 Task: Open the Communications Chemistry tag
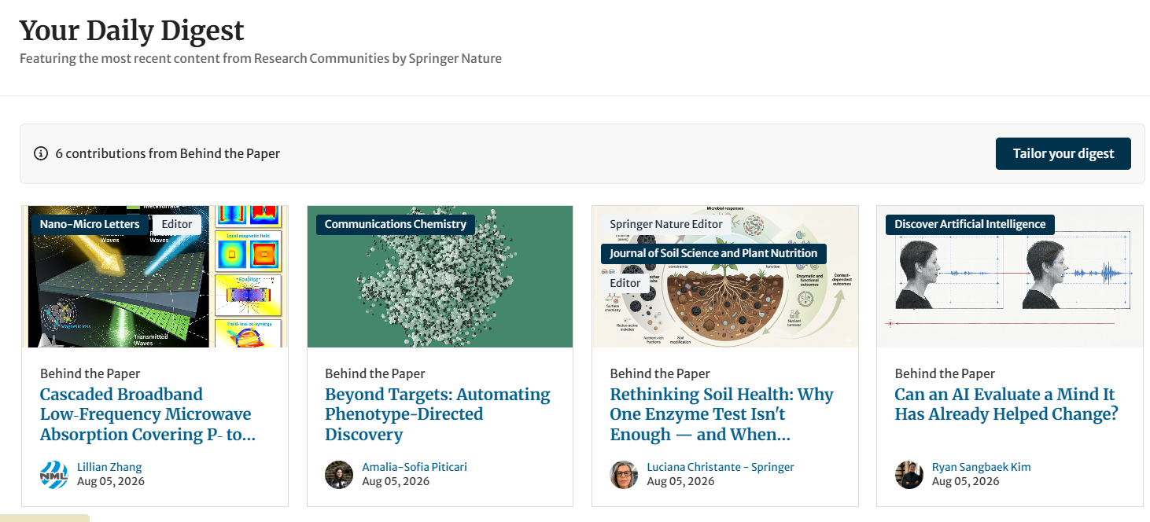coord(396,224)
